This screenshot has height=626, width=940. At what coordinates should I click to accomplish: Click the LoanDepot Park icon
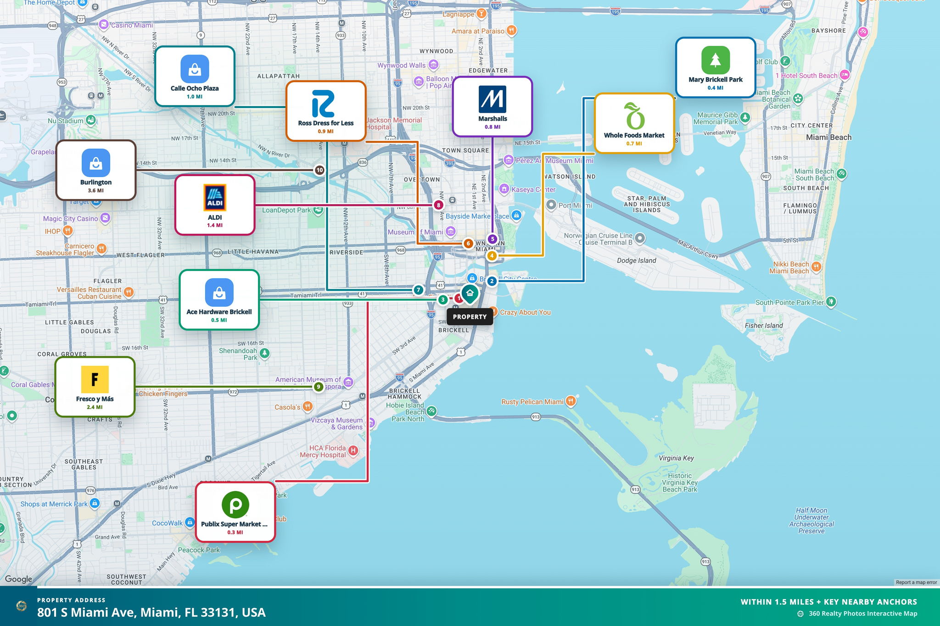318,210
